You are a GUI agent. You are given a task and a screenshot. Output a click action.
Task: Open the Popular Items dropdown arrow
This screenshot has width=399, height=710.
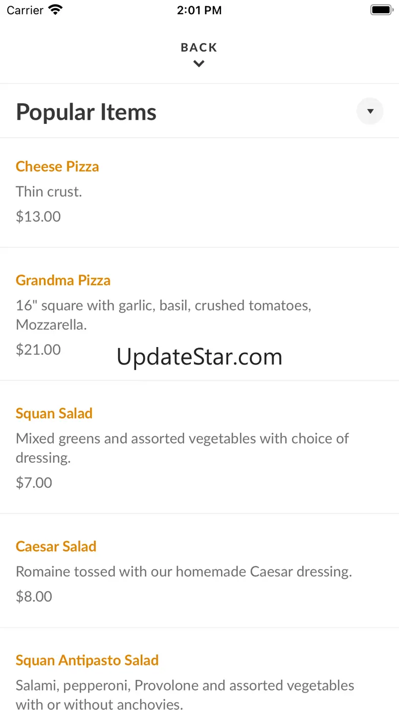[370, 111]
